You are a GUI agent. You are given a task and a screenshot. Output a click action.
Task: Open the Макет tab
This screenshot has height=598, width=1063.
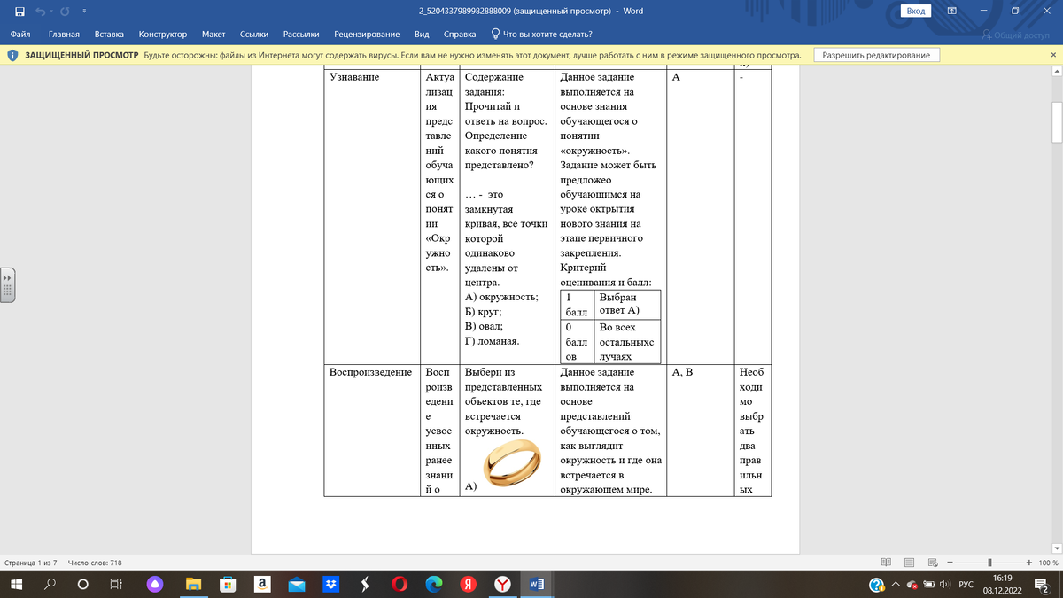pyautogui.click(x=213, y=35)
